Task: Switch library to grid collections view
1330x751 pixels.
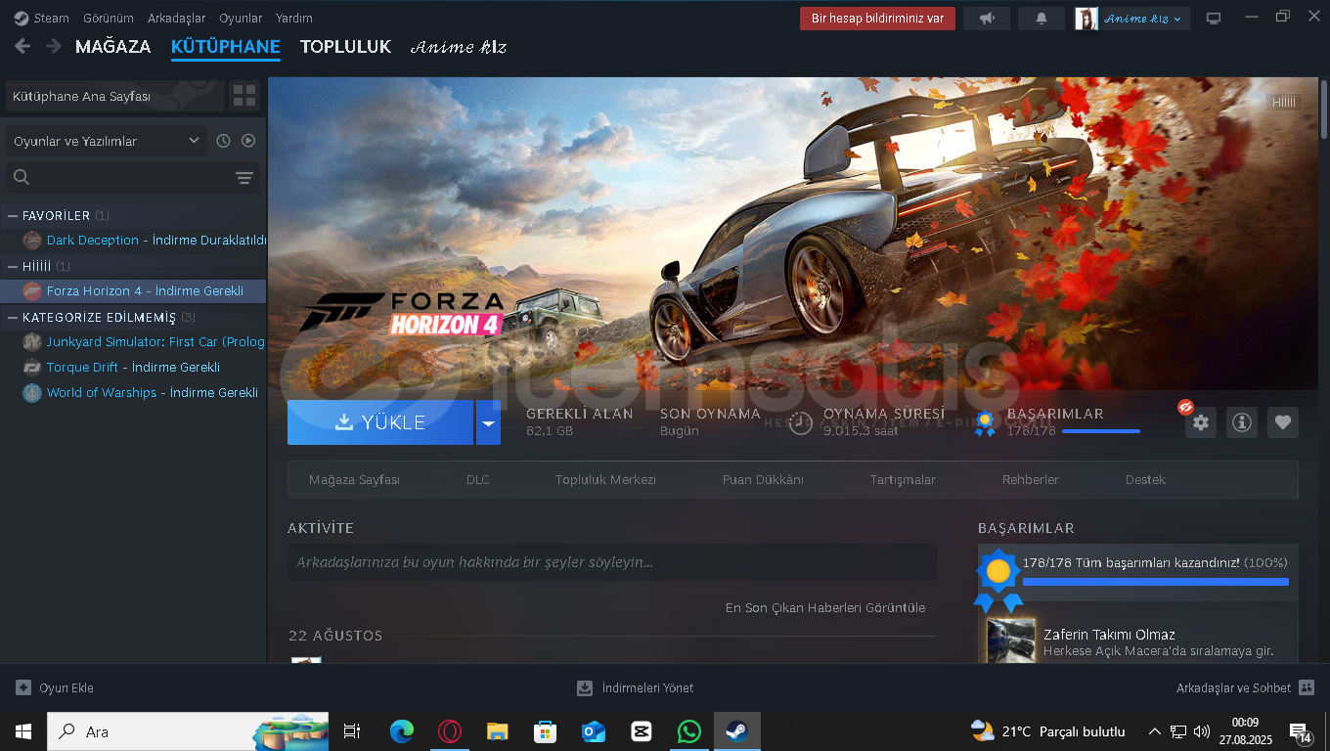Action: [x=244, y=96]
